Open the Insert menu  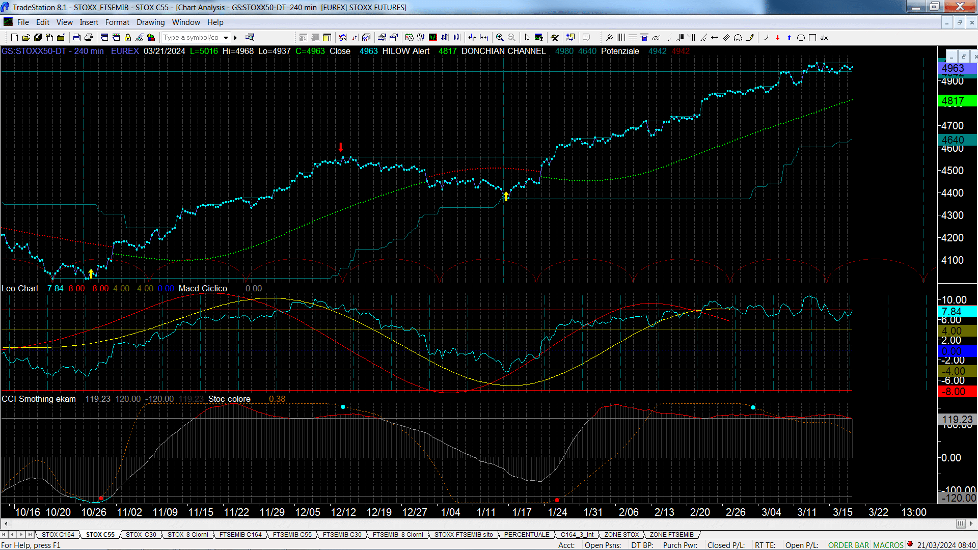(x=89, y=22)
